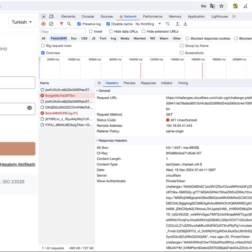The image size is (252, 252).
Task: Filter by JS type
Action: tap(94, 38)
